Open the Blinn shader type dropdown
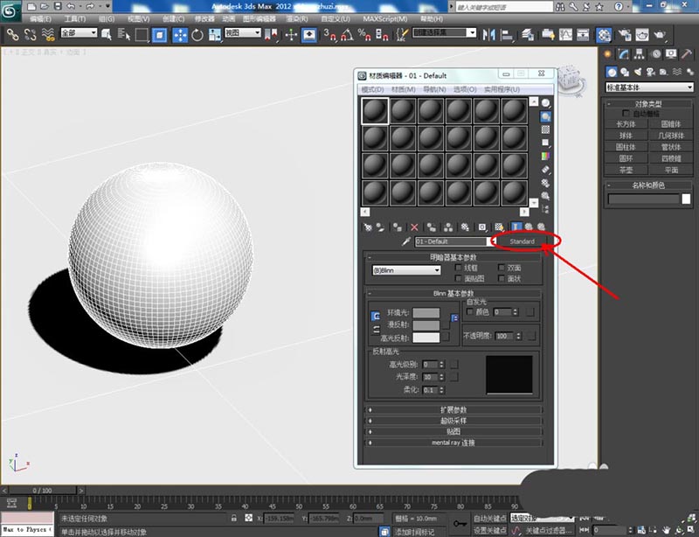Viewport: 699px width, 537px height. [x=406, y=271]
